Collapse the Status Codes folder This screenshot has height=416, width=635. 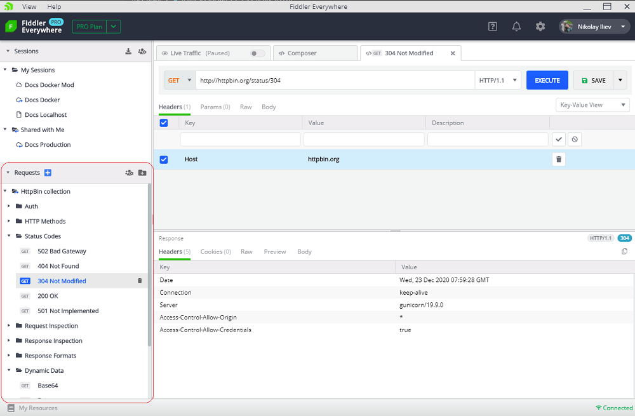8,236
